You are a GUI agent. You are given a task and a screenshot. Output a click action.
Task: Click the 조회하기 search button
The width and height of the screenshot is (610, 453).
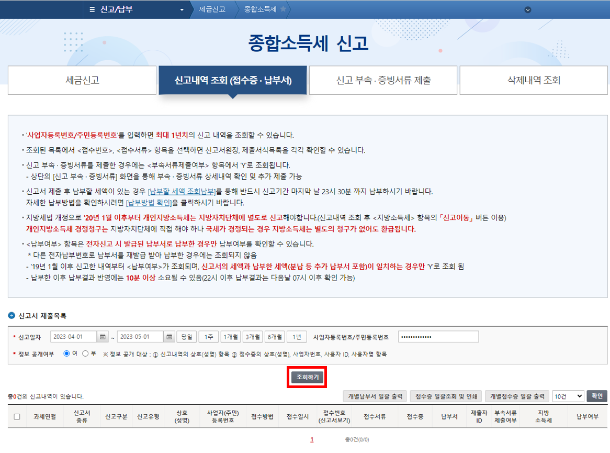tap(307, 377)
